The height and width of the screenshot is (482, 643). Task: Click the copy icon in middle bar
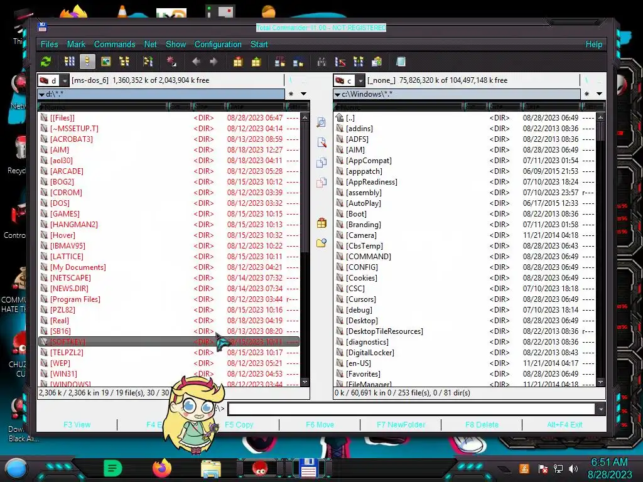coord(321,163)
